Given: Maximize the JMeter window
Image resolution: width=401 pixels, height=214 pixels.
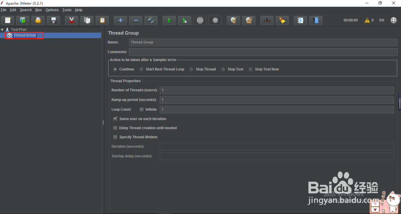Looking at the screenshot, I should (380, 3).
